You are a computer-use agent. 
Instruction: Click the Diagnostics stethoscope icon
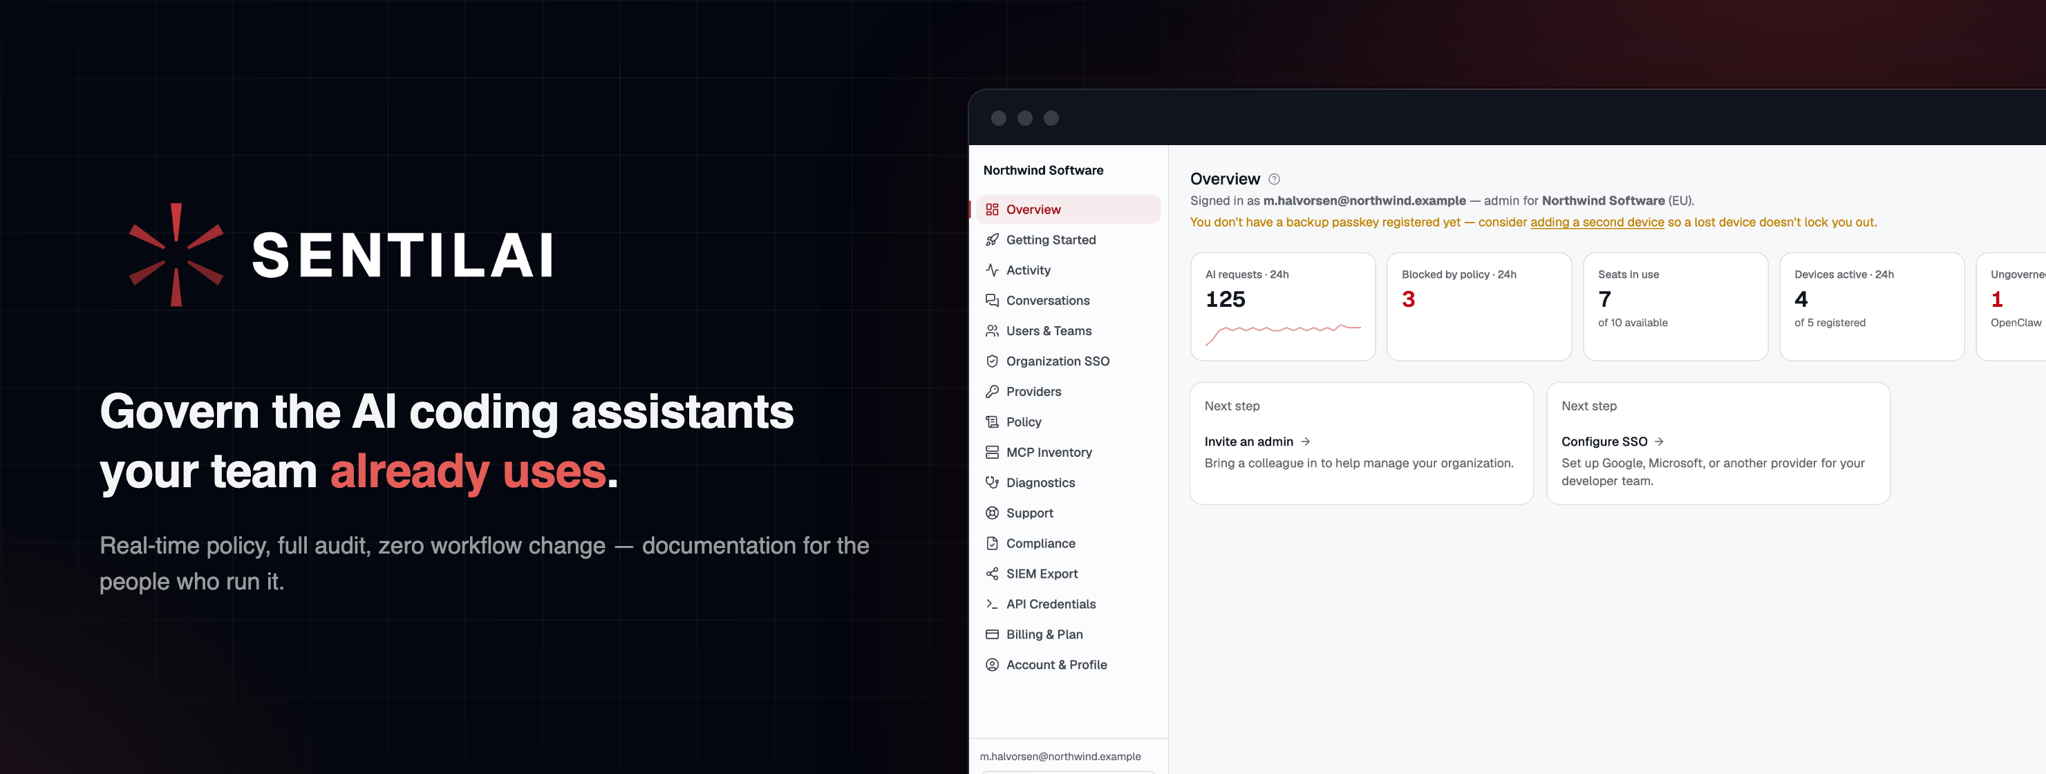point(992,482)
